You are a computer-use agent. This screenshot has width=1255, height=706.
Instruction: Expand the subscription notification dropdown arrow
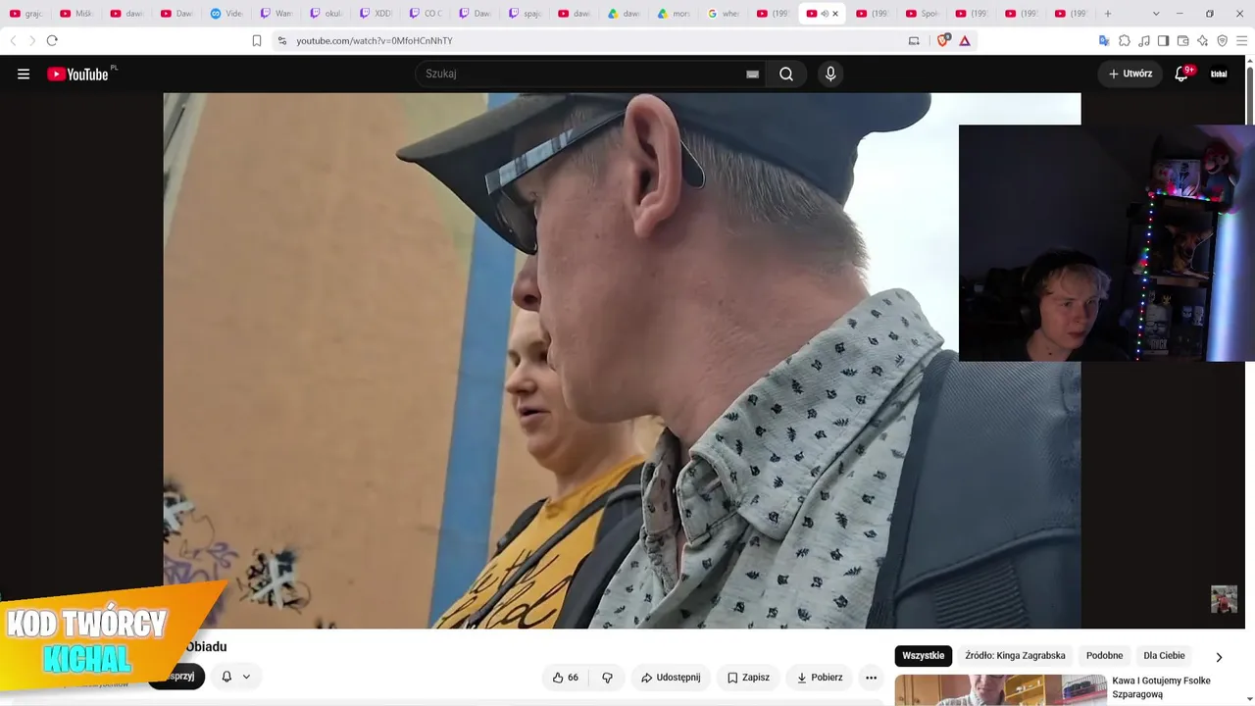tap(246, 677)
